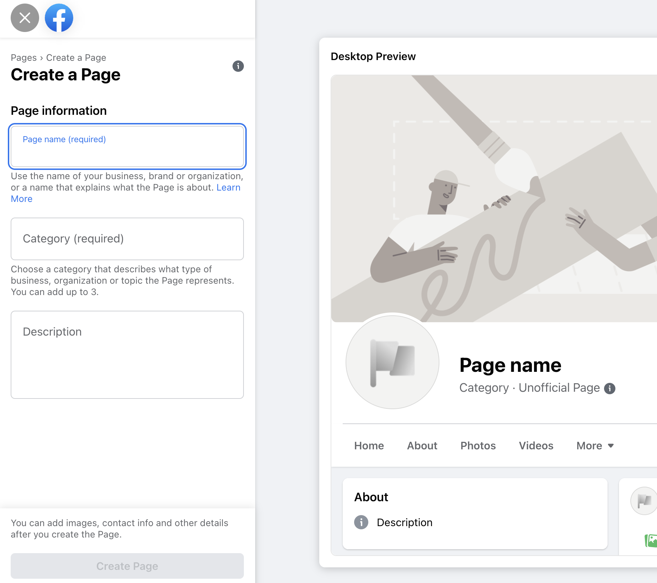This screenshot has width=657, height=583.
Task: Open the Photos tab
Action: tap(478, 446)
